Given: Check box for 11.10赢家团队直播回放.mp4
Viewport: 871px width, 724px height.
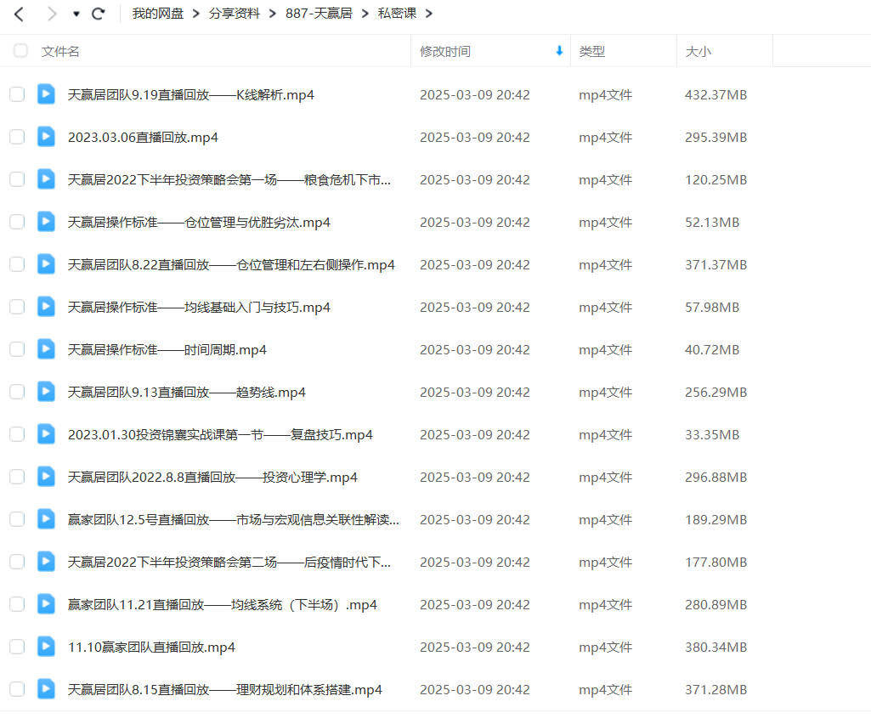Looking at the screenshot, I should coord(17,647).
